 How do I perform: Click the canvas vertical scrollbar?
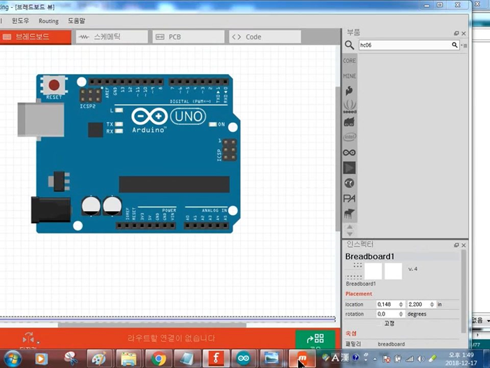coord(338,159)
